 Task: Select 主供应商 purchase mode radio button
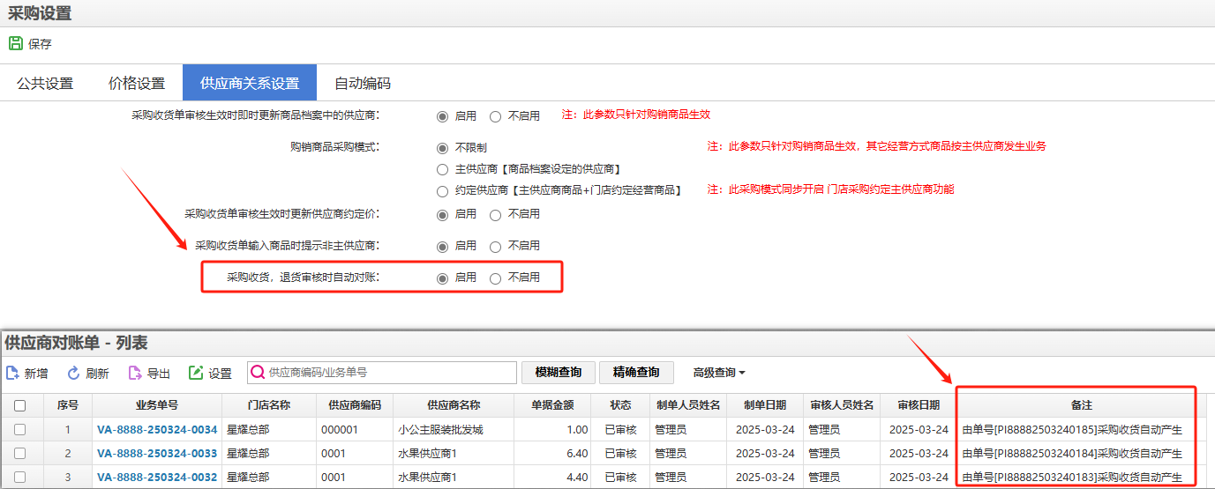point(443,168)
